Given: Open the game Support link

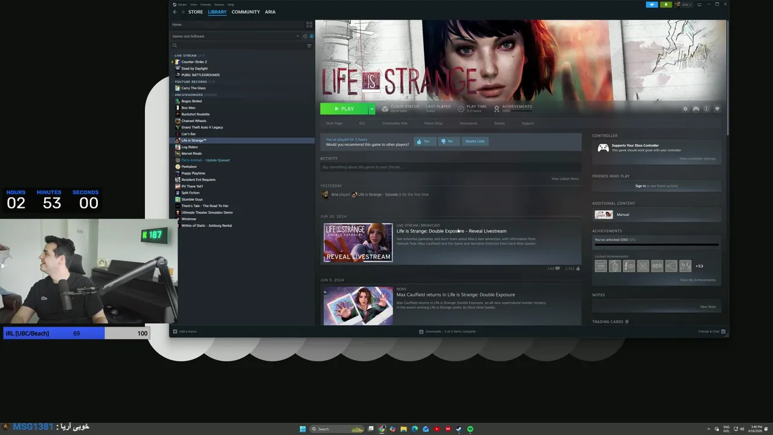Looking at the screenshot, I should pos(528,123).
